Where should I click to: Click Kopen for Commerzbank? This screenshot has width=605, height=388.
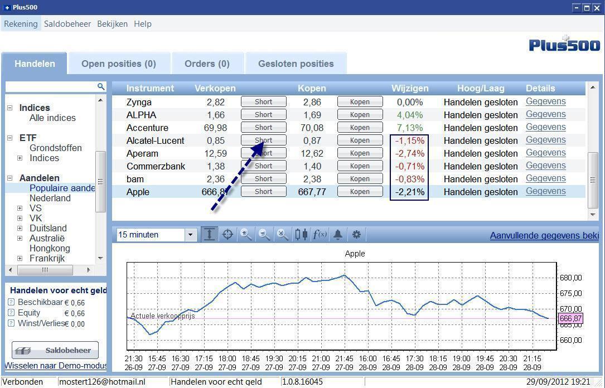360,166
